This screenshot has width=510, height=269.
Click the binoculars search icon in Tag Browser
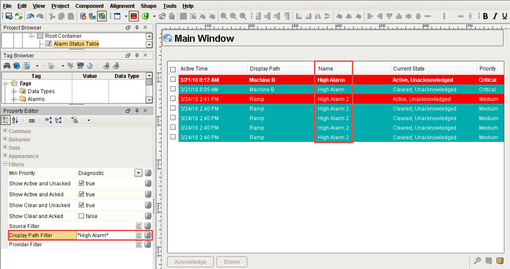click(x=7, y=66)
